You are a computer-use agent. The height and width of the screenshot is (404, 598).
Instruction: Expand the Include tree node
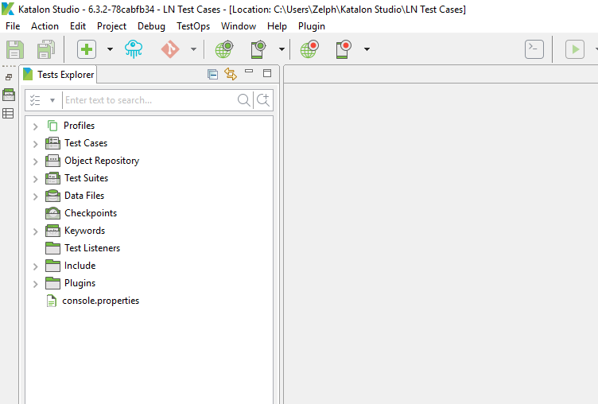tap(36, 266)
